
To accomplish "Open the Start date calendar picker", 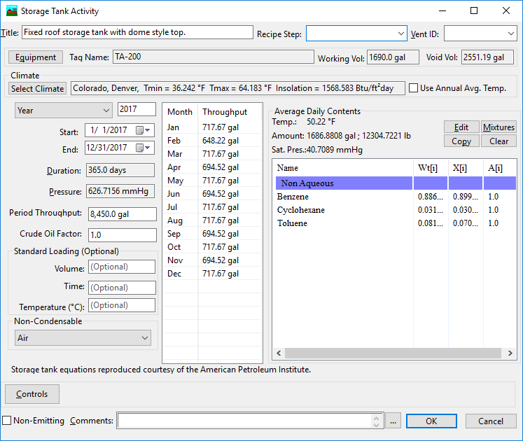I will [x=143, y=130].
